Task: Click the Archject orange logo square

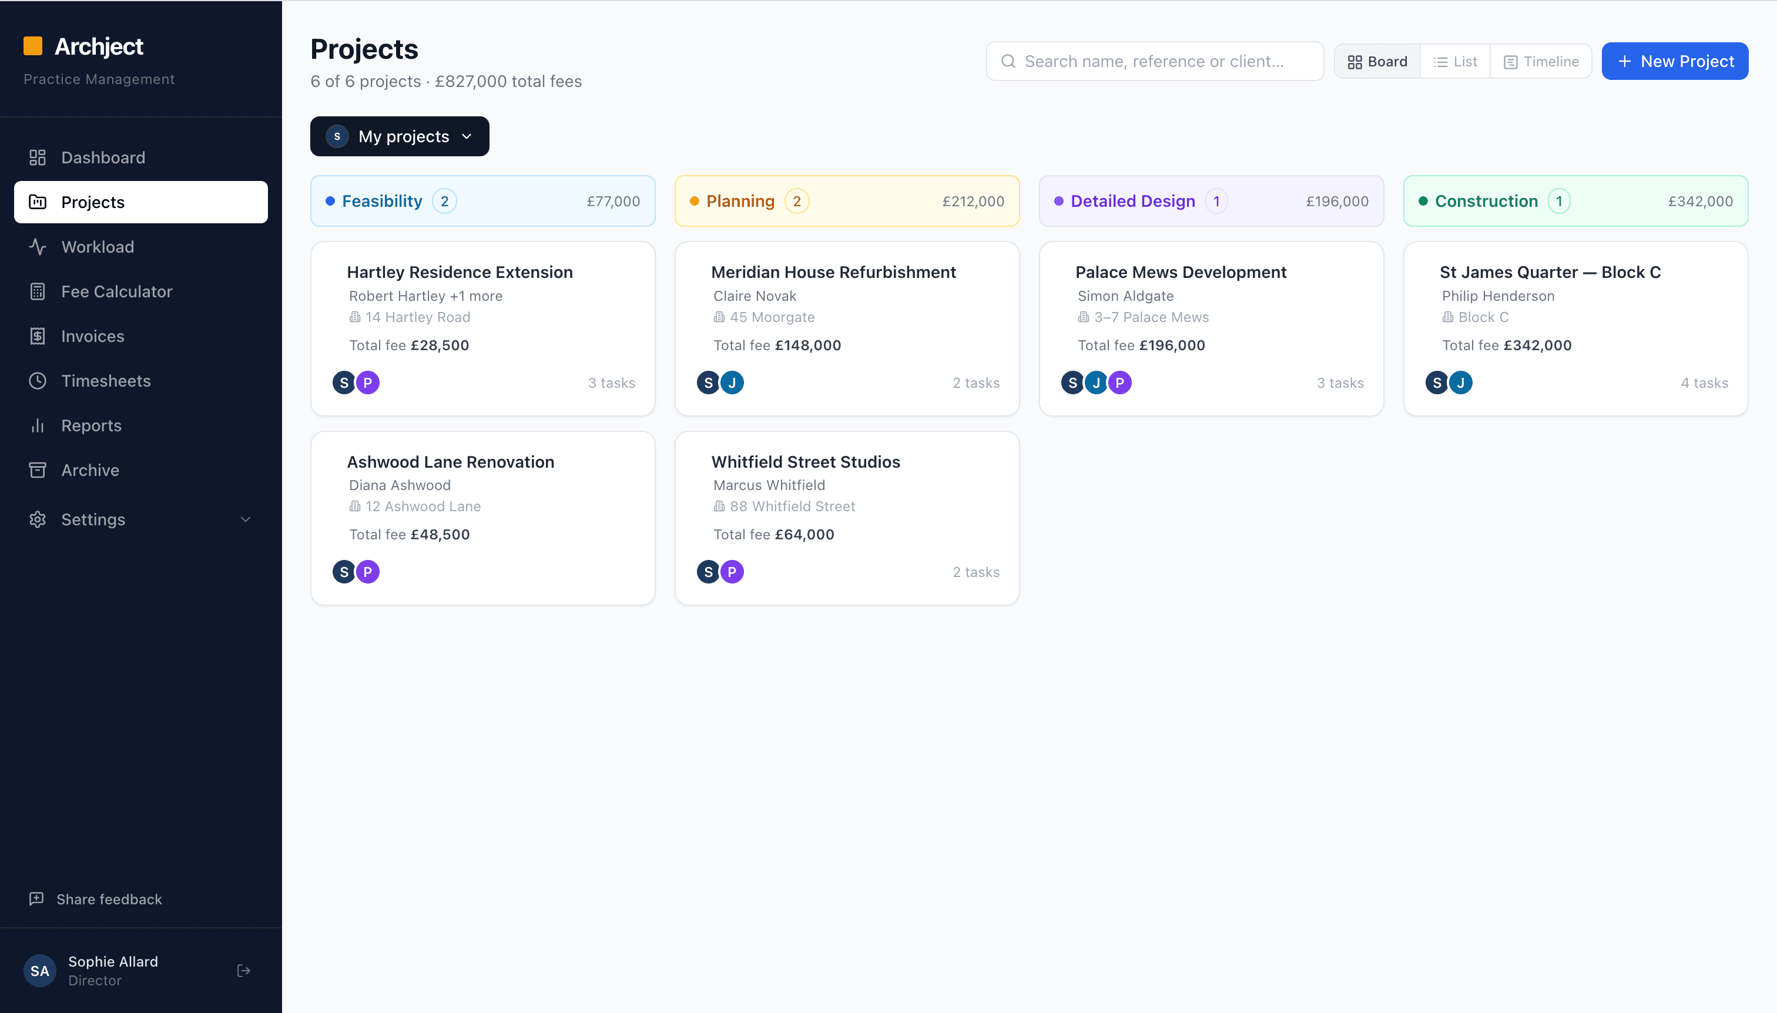Action: tap(33, 46)
